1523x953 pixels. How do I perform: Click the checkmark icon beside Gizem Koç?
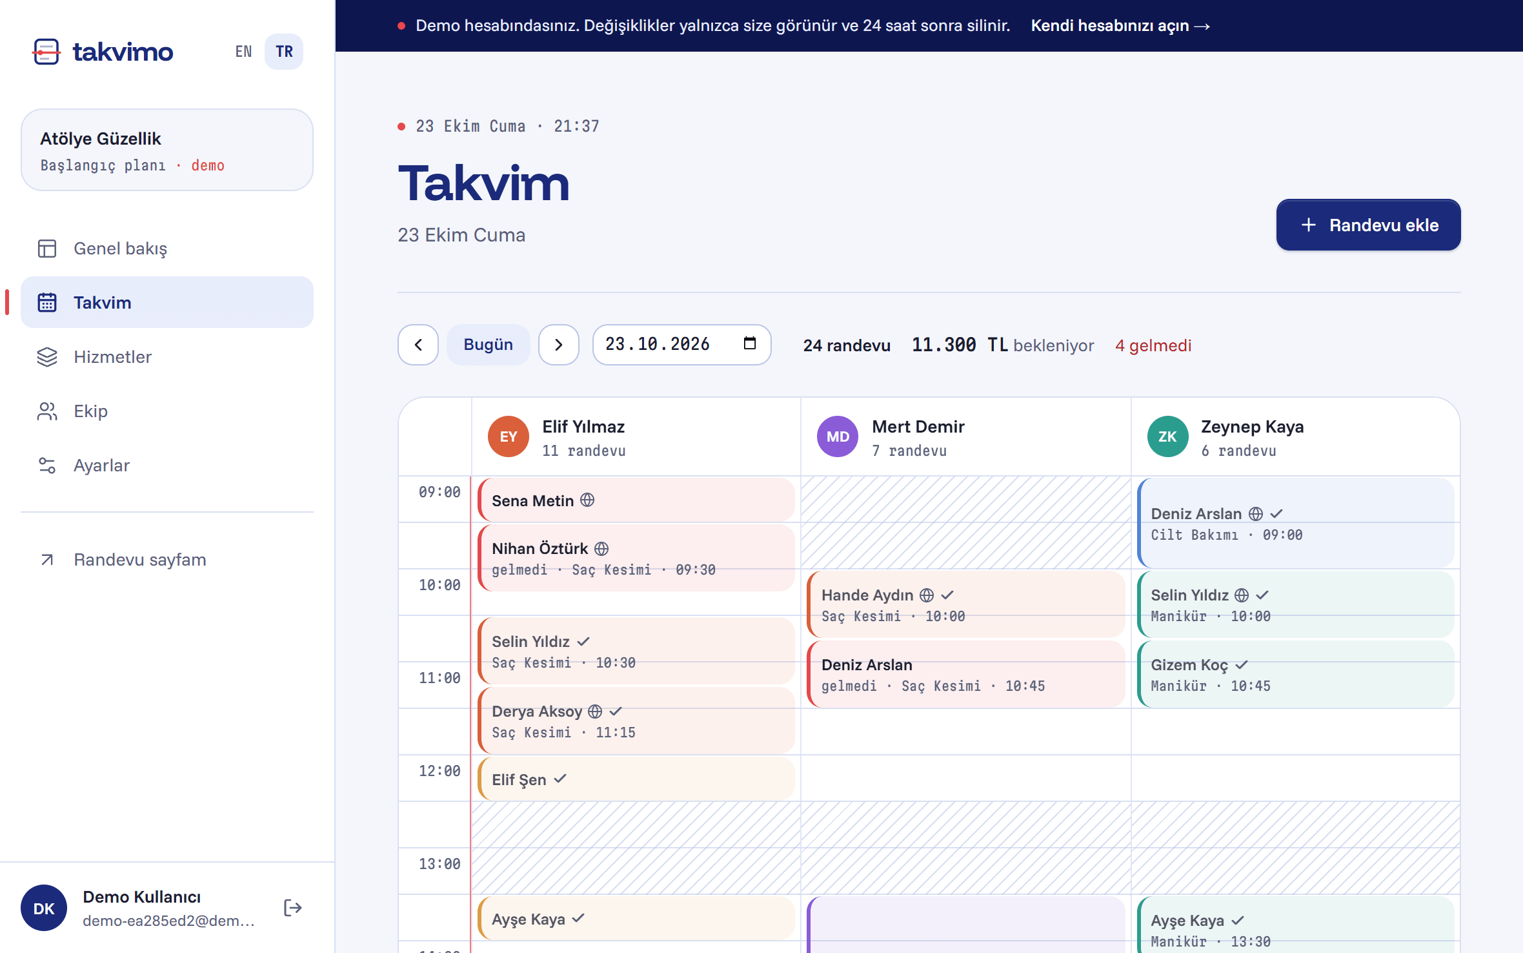coord(1242,665)
